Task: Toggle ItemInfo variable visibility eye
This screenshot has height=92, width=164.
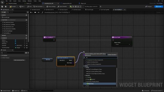Action: 27,45
